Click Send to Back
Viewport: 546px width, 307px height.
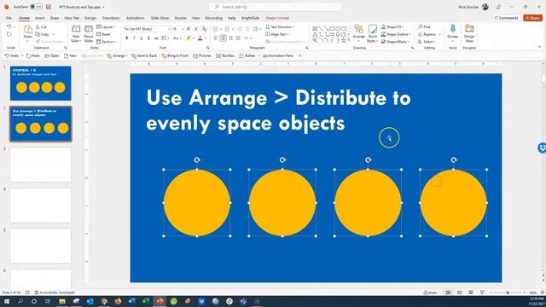tap(144, 55)
